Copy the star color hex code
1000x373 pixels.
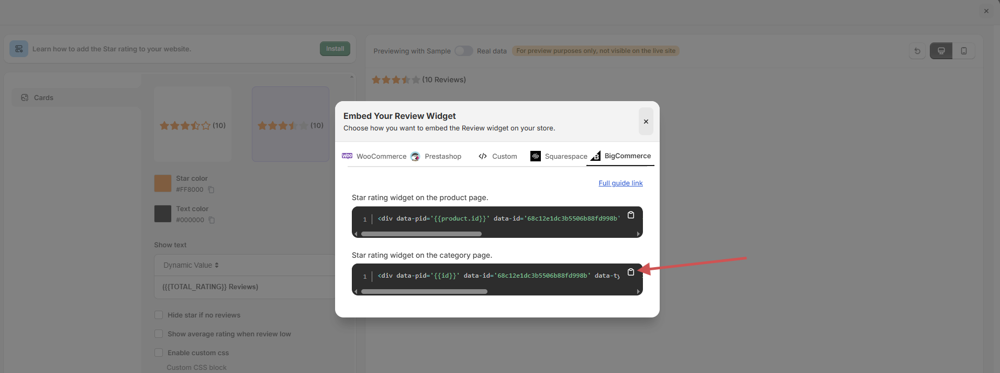pyautogui.click(x=211, y=190)
